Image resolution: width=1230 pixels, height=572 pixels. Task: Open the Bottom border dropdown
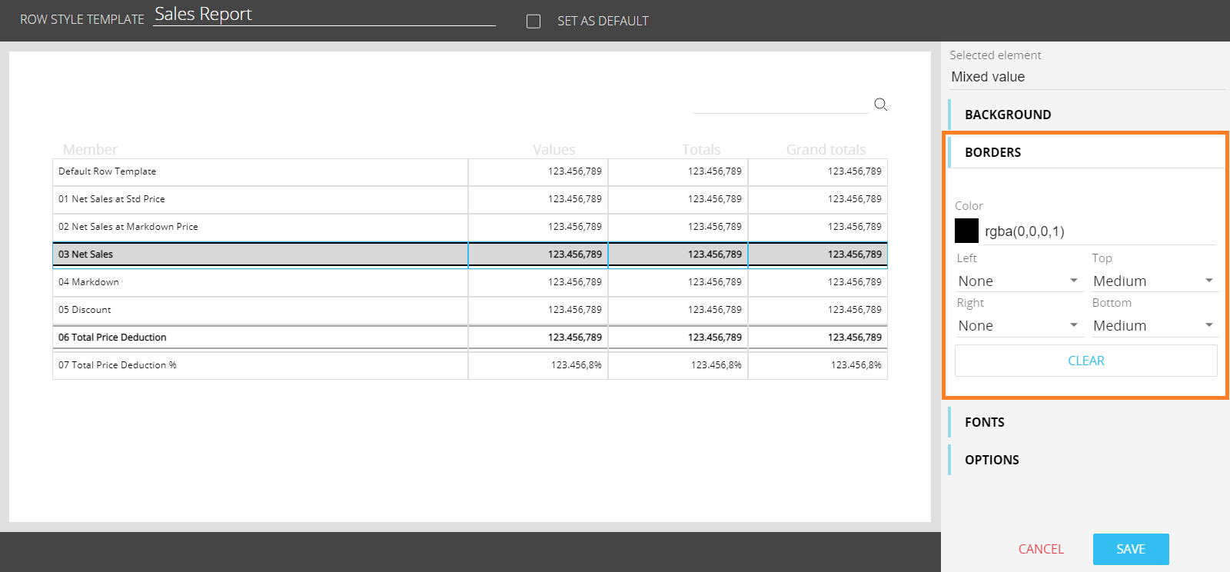coord(1153,326)
